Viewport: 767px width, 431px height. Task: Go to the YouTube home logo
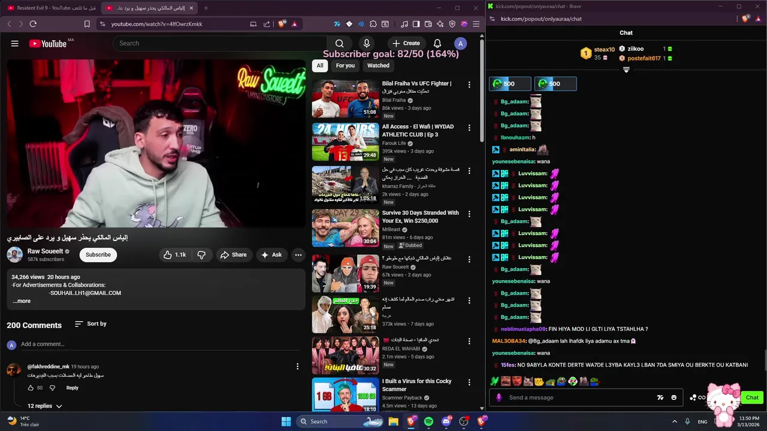(x=48, y=43)
